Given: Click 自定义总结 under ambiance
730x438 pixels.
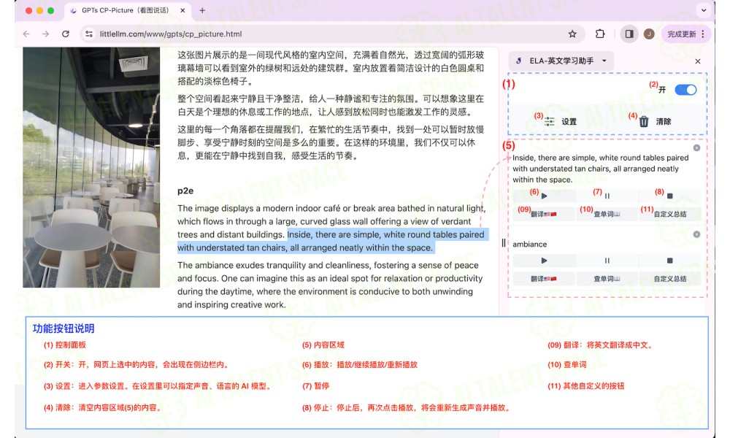Looking at the screenshot, I should (669, 279).
